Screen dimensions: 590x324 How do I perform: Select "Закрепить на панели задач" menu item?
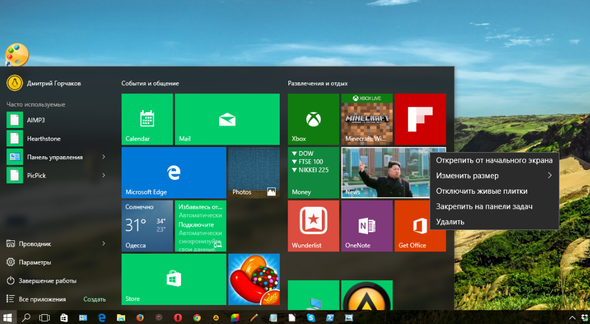click(x=484, y=206)
